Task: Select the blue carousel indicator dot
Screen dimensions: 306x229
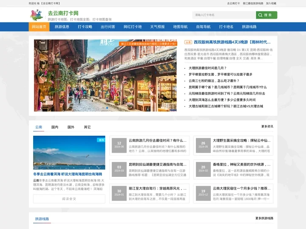Action: (107, 108)
